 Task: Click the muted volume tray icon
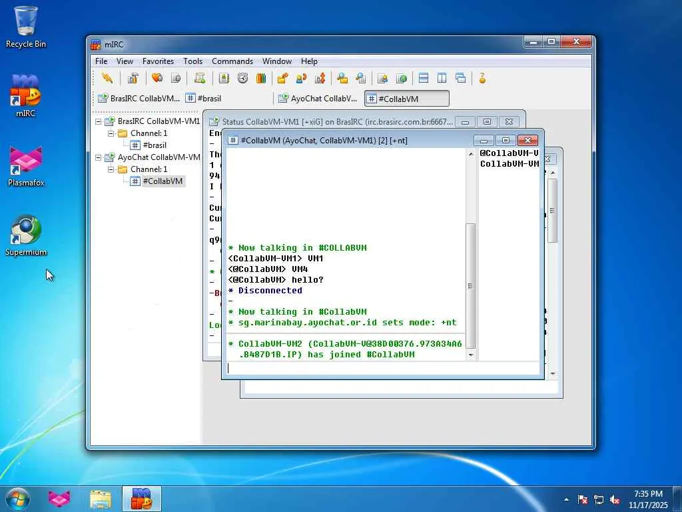tap(615, 500)
